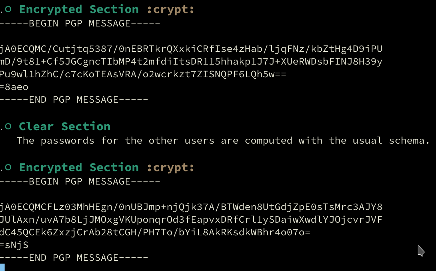This screenshot has height=271, width=436.
Task: Click the ciphertext line starting mD/9t81
Action: tap(191, 62)
